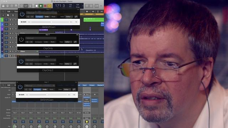The width and height of the screenshot is (228, 128).
Task: Click next preset arrow in top BitShiftGain
Action: tap(32, 17)
